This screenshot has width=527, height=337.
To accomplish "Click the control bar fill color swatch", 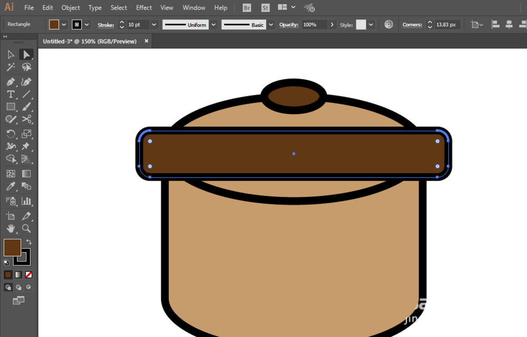I will tap(54, 25).
